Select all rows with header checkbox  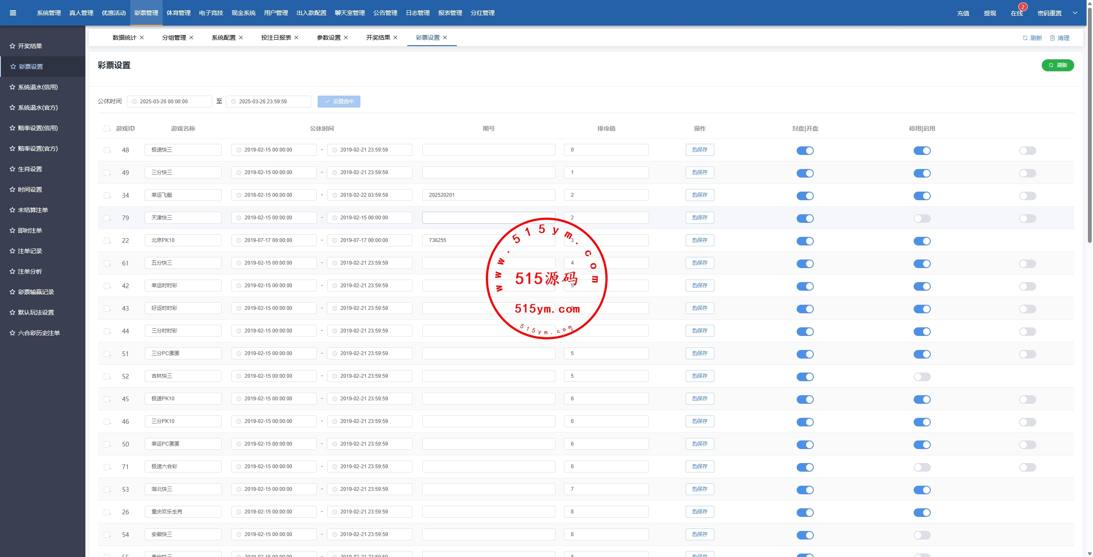107,128
